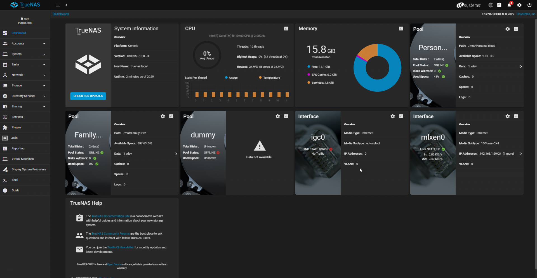Open the TrueNAS Community Forums link
This screenshot has height=278, width=537.
110,234
